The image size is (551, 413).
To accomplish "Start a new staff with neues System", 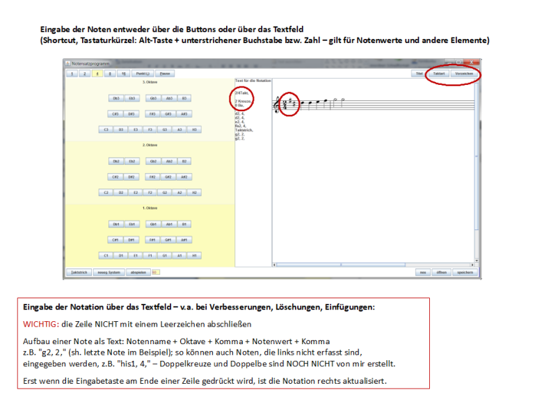I will pos(109,272).
